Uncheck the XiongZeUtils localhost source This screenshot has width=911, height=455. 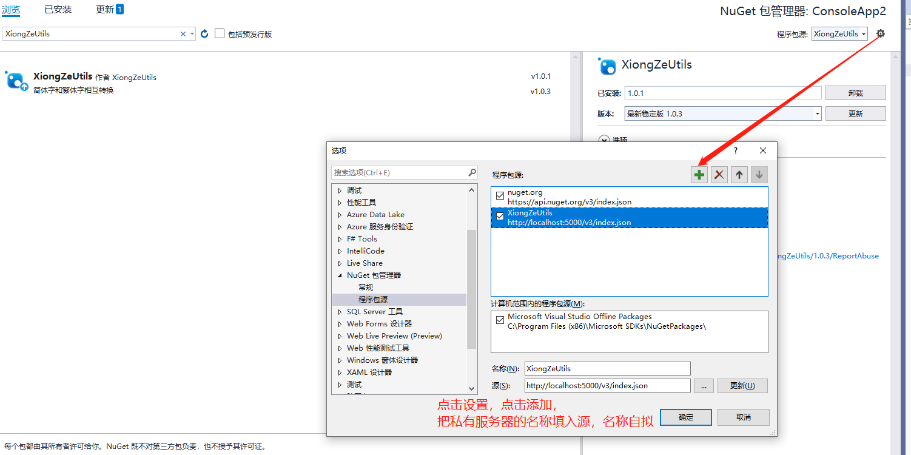point(500,216)
